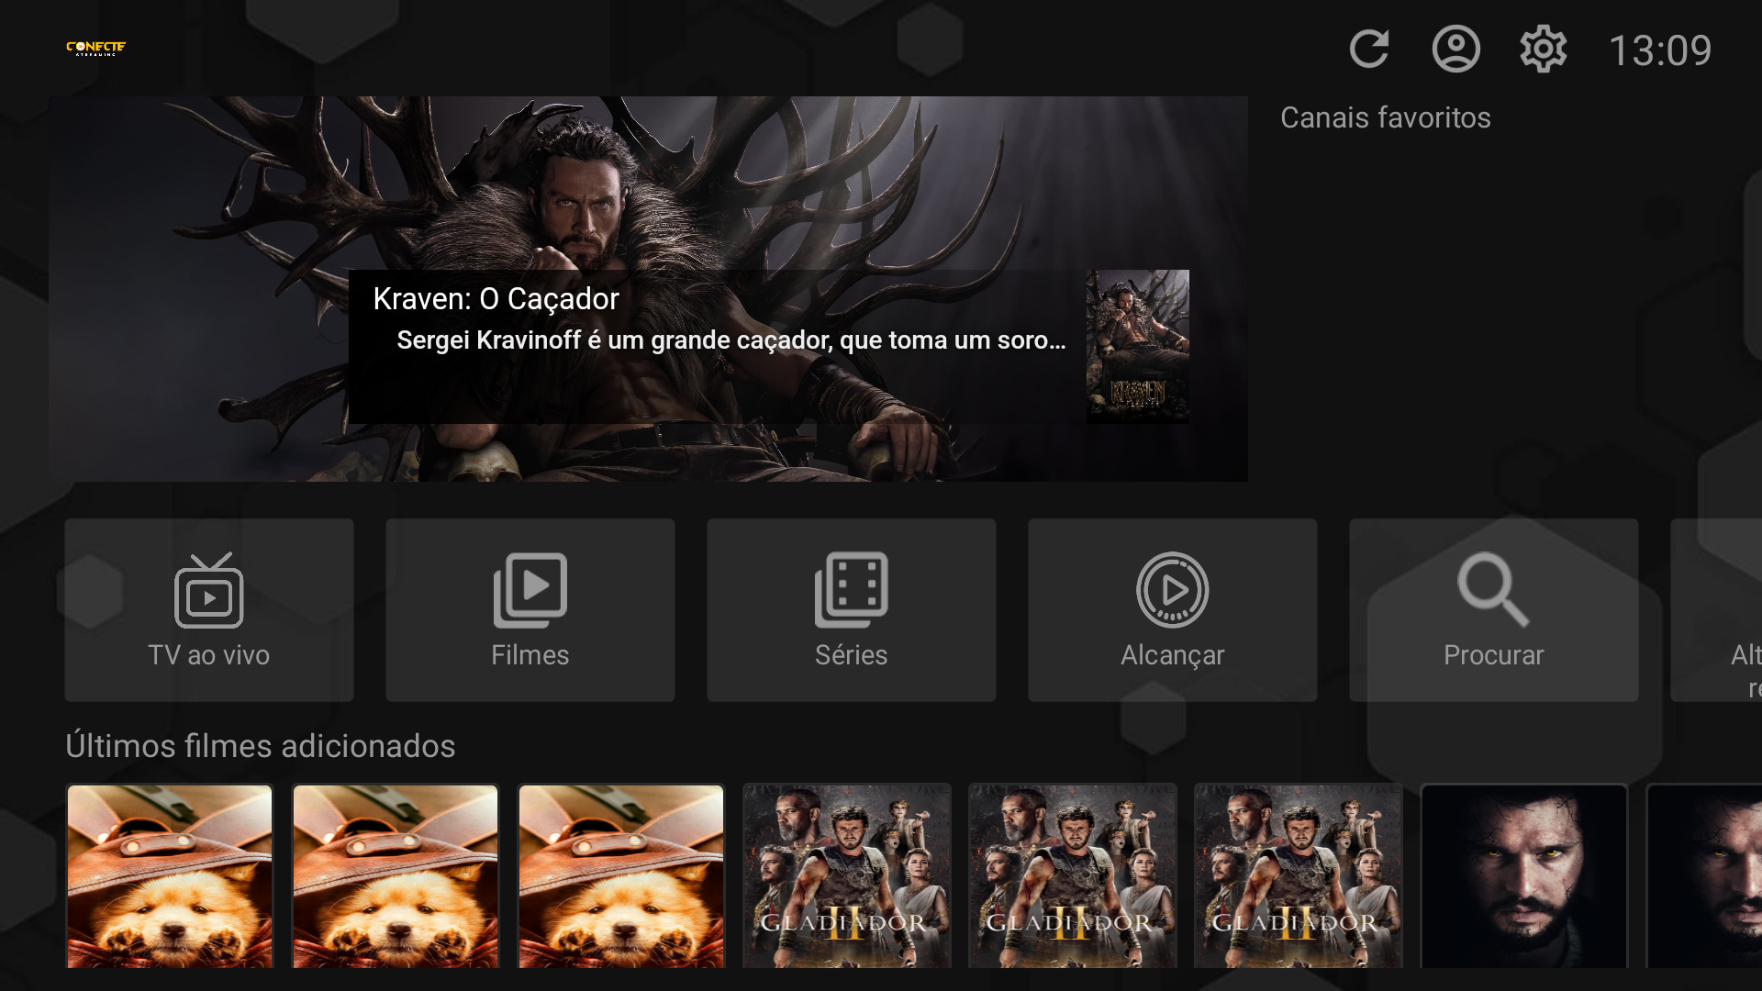Select the yellow-eyed bearded man poster

(x=1524, y=876)
